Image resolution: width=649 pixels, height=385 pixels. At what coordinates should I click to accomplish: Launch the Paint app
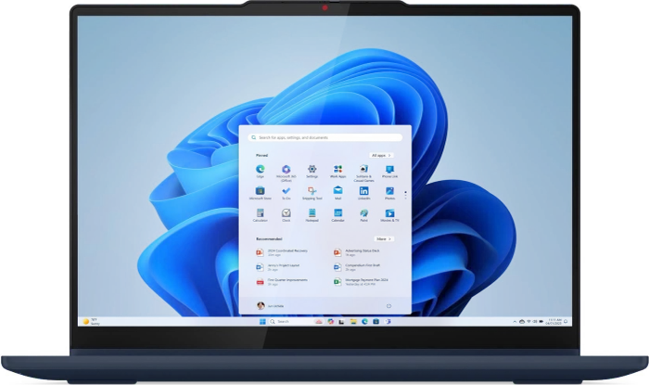(x=363, y=213)
